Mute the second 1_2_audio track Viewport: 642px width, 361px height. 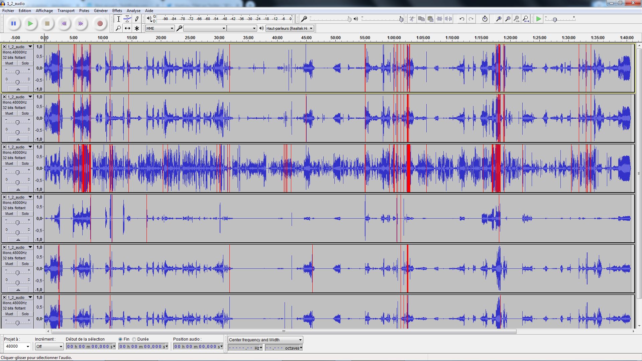(9, 113)
